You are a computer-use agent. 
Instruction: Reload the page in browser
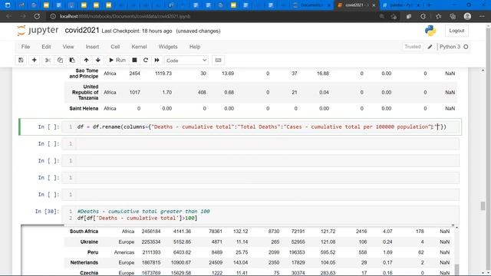(37, 16)
